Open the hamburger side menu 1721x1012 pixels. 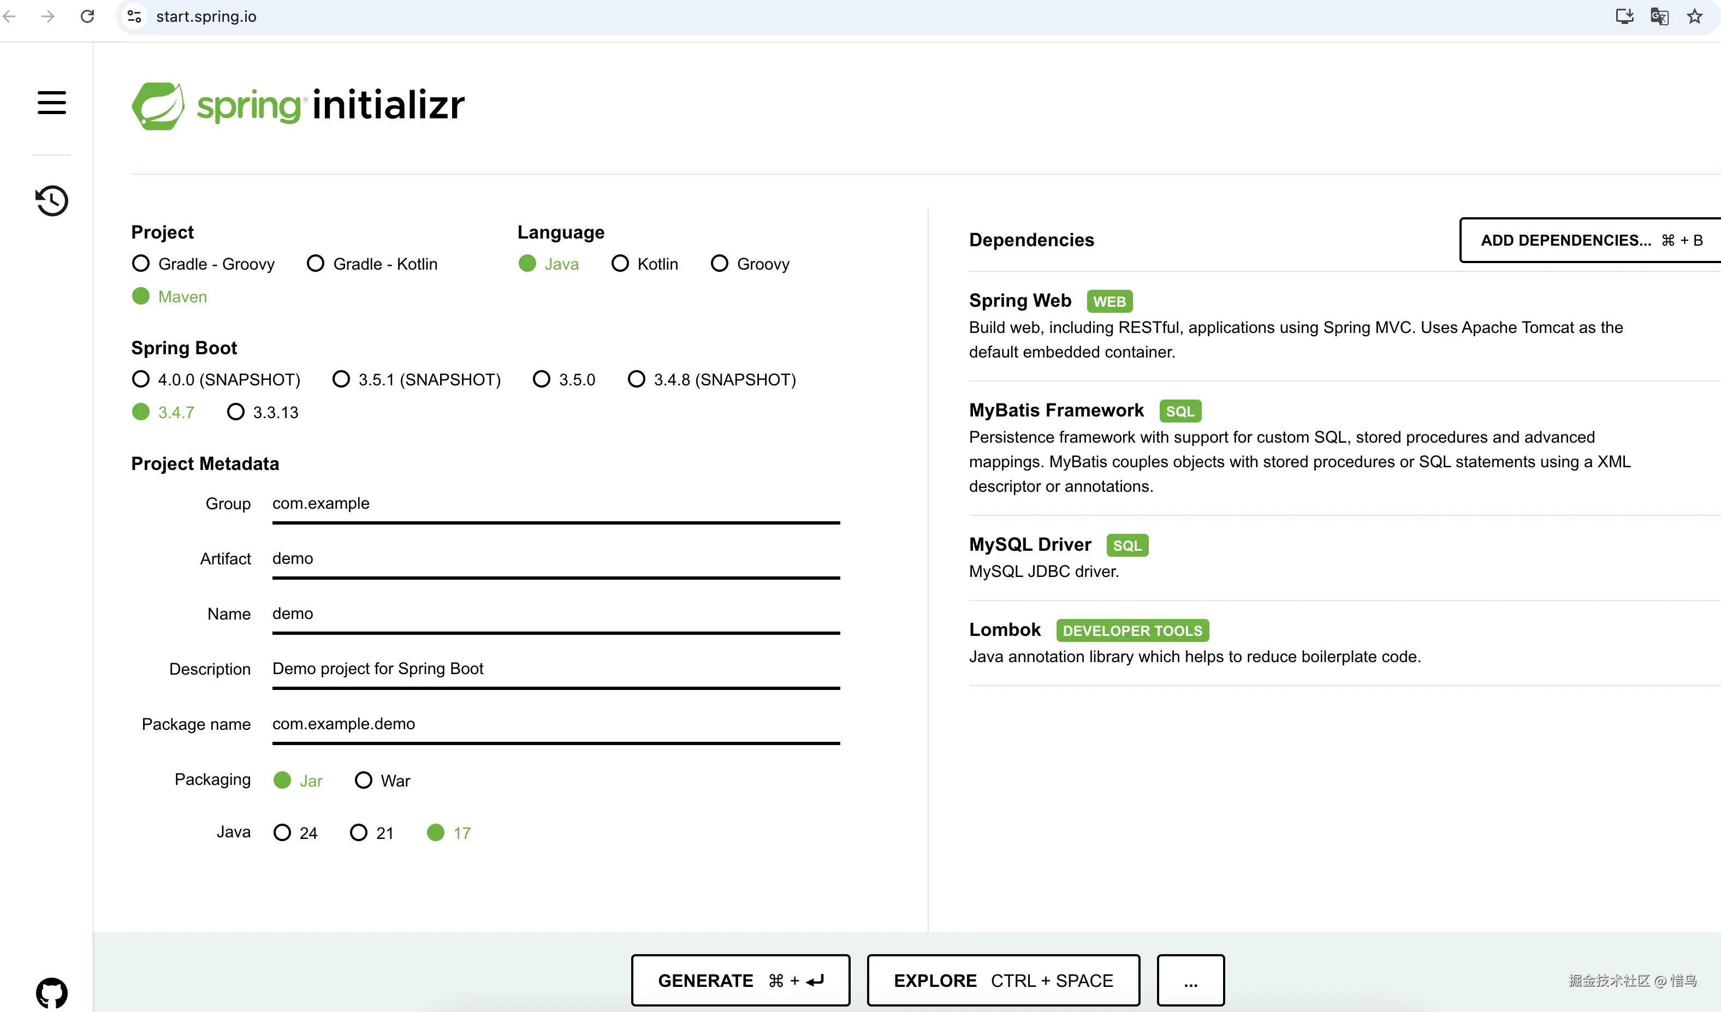coord(51,103)
